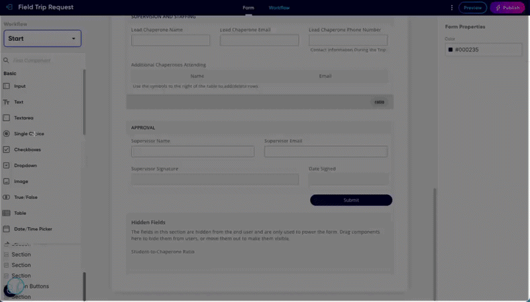Viewport: 530px width, 302px height.
Task: Click the Email column header in chaperones table
Action: coord(325,76)
